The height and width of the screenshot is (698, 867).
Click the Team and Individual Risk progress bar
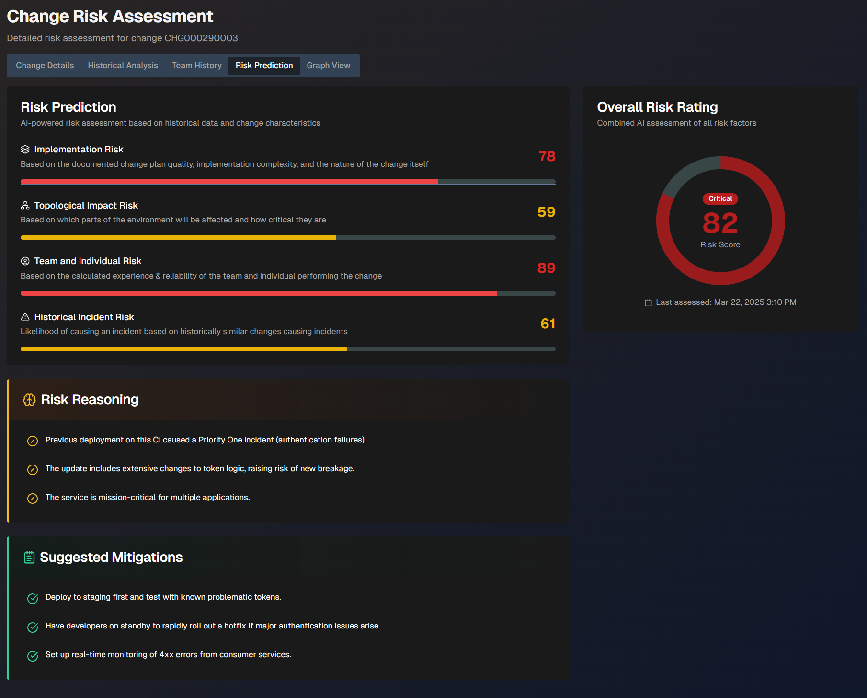point(288,293)
